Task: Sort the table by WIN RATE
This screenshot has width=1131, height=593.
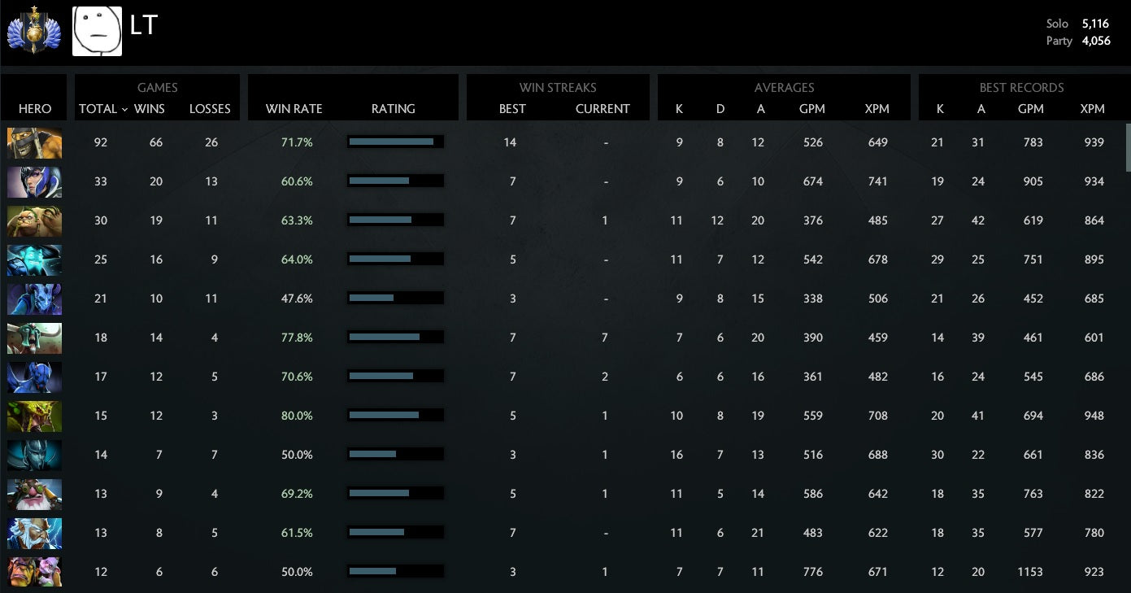Action: 294,109
